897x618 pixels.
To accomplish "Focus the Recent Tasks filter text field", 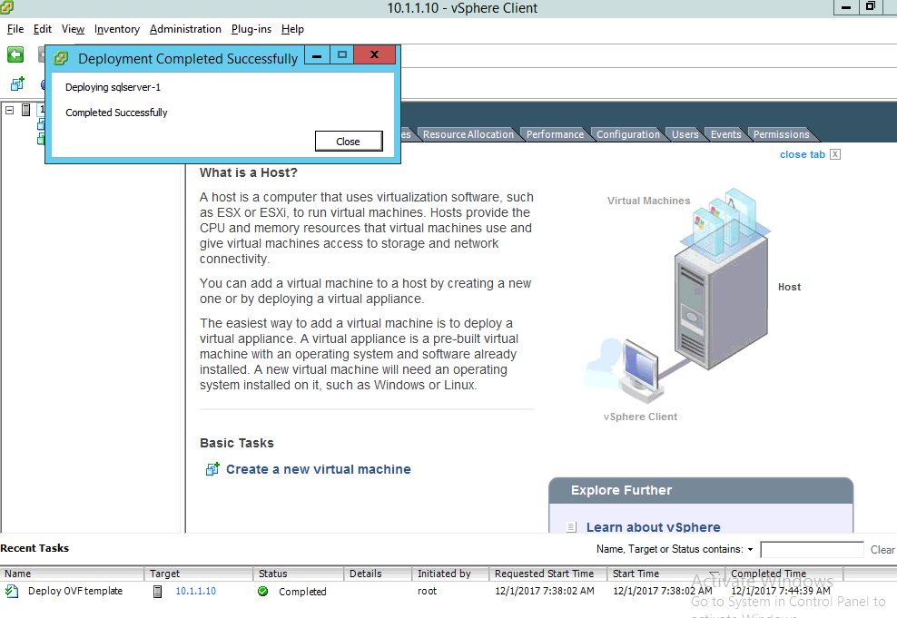I will click(x=812, y=549).
